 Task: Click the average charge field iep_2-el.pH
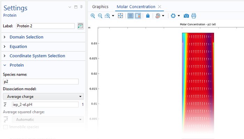coord(45,105)
